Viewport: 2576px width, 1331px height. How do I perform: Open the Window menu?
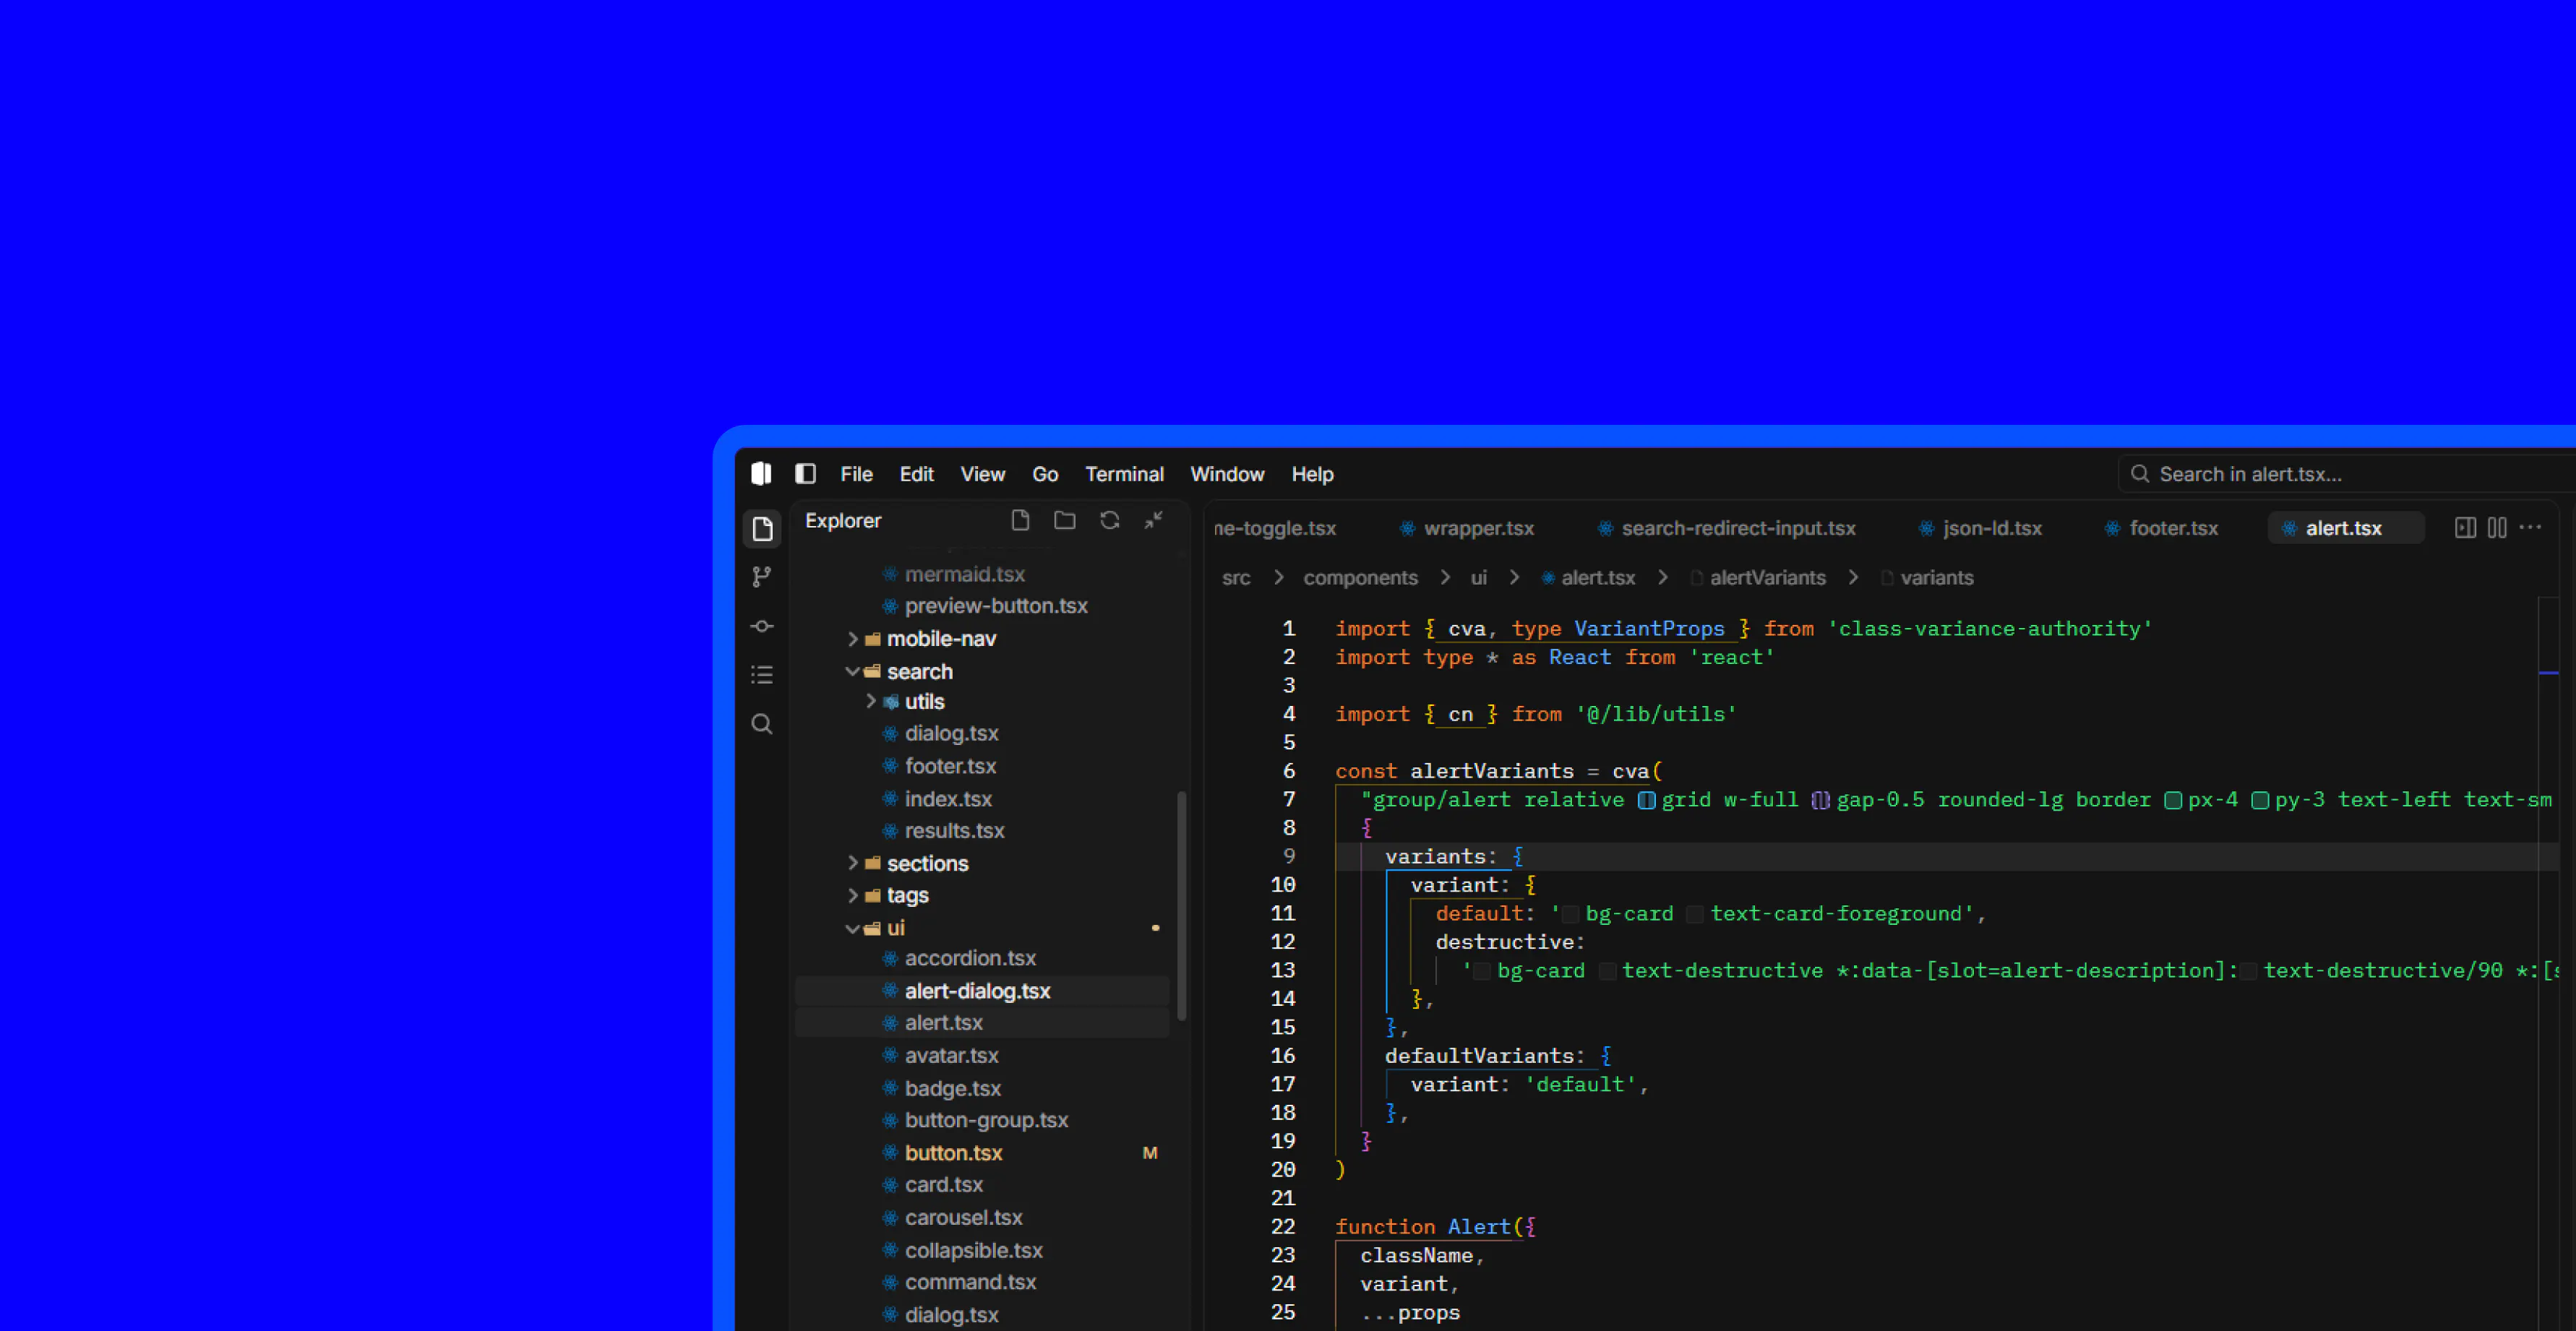[1227, 474]
